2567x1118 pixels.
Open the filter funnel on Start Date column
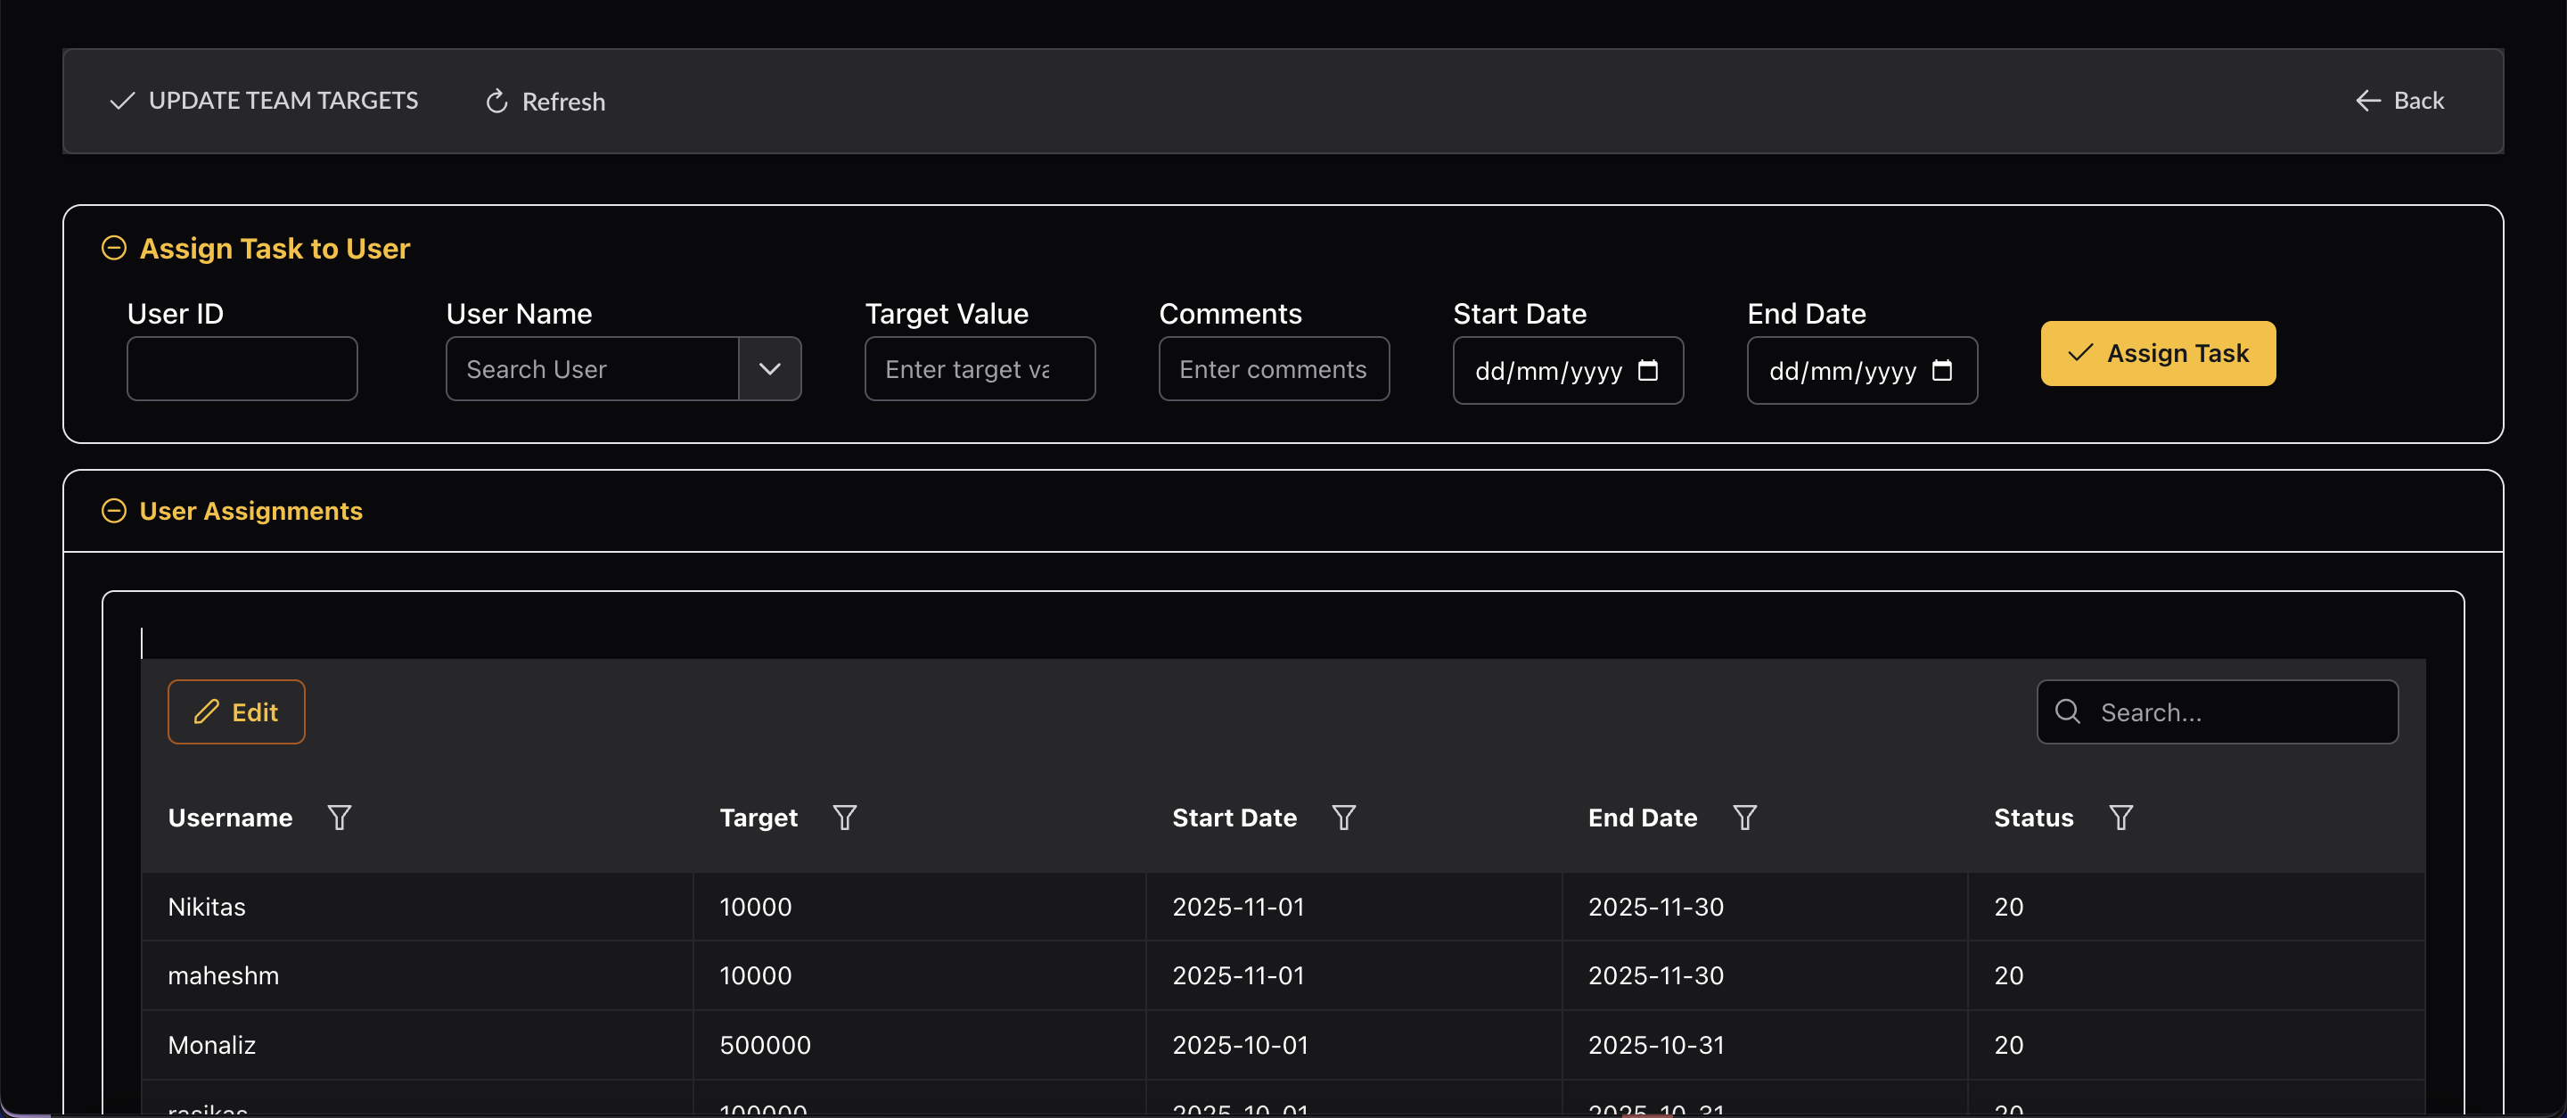point(1344,817)
